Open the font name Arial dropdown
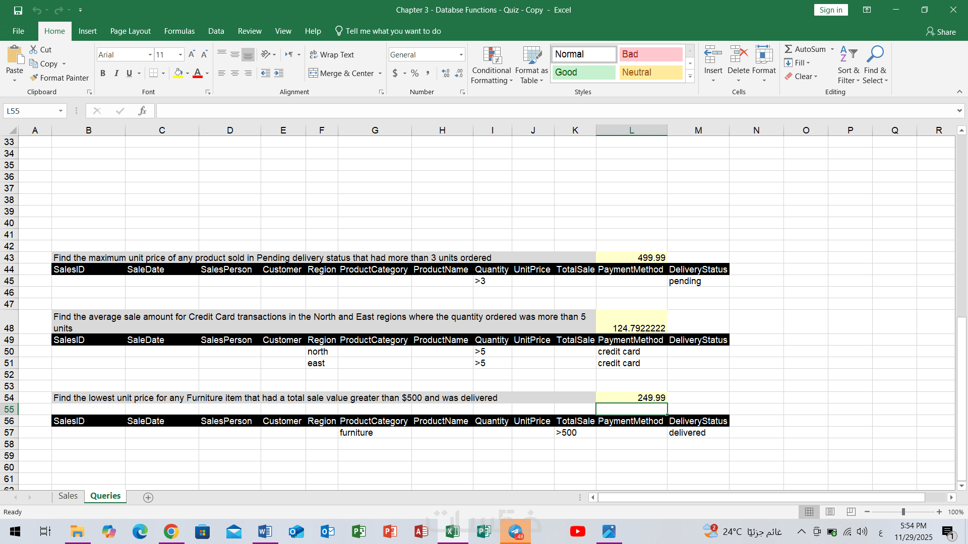 tap(150, 54)
